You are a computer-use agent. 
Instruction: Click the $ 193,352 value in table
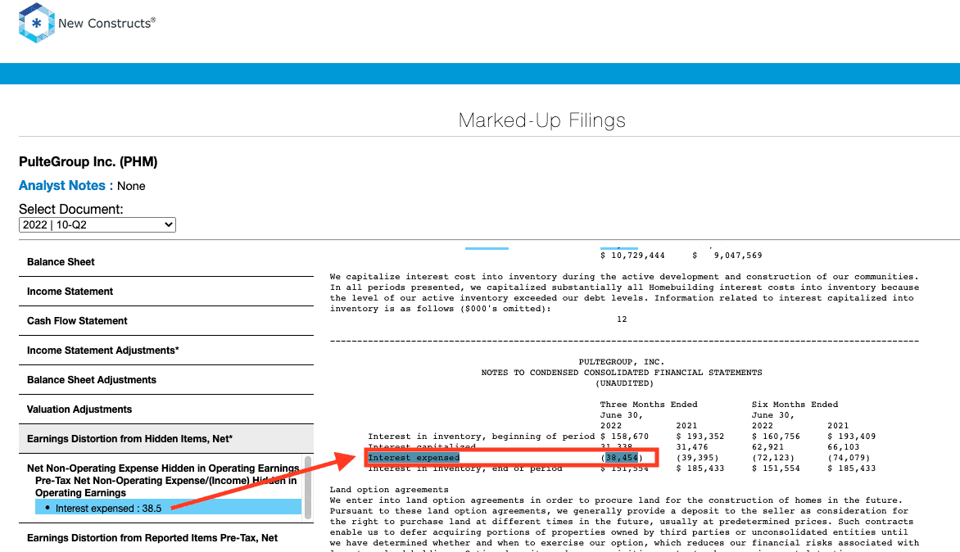(x=700, y=437)
